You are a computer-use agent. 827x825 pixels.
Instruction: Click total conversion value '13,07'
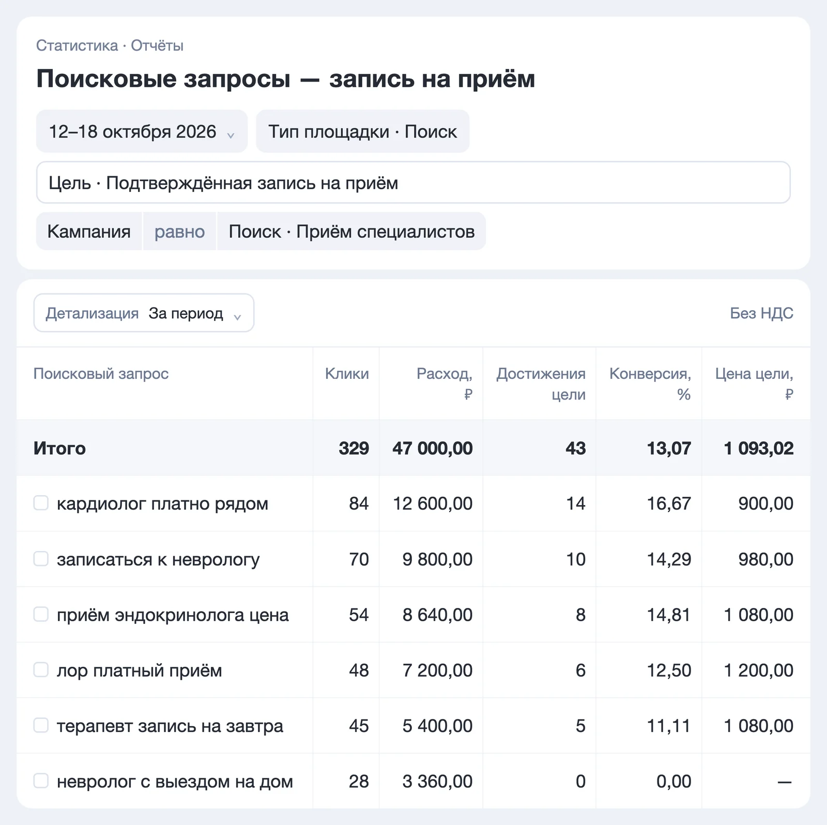(x=669, y=448)
